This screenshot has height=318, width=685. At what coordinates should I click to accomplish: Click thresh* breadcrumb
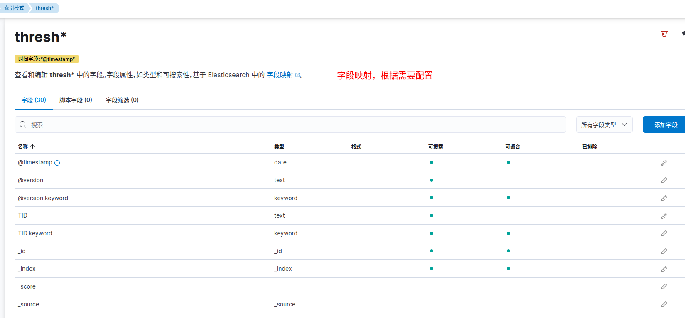[44, 8]
